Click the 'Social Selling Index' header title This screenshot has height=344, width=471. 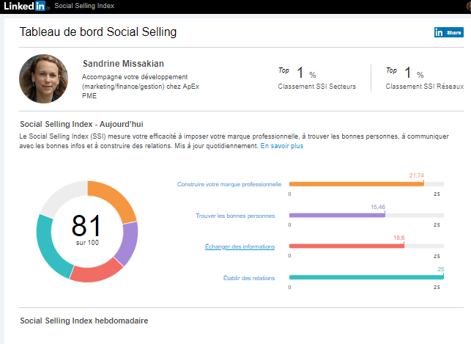tap(84, 6)
